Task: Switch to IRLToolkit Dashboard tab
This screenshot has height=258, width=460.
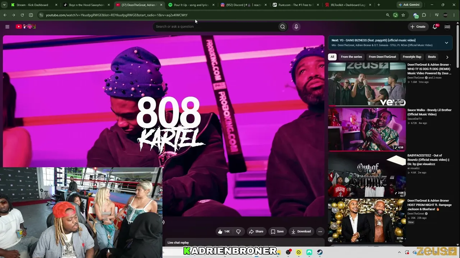Action: click(348, 5)
